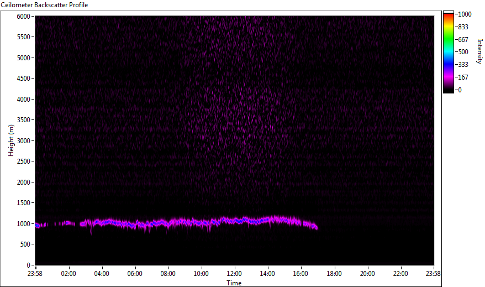Click the Intensity color scale label

479,51
